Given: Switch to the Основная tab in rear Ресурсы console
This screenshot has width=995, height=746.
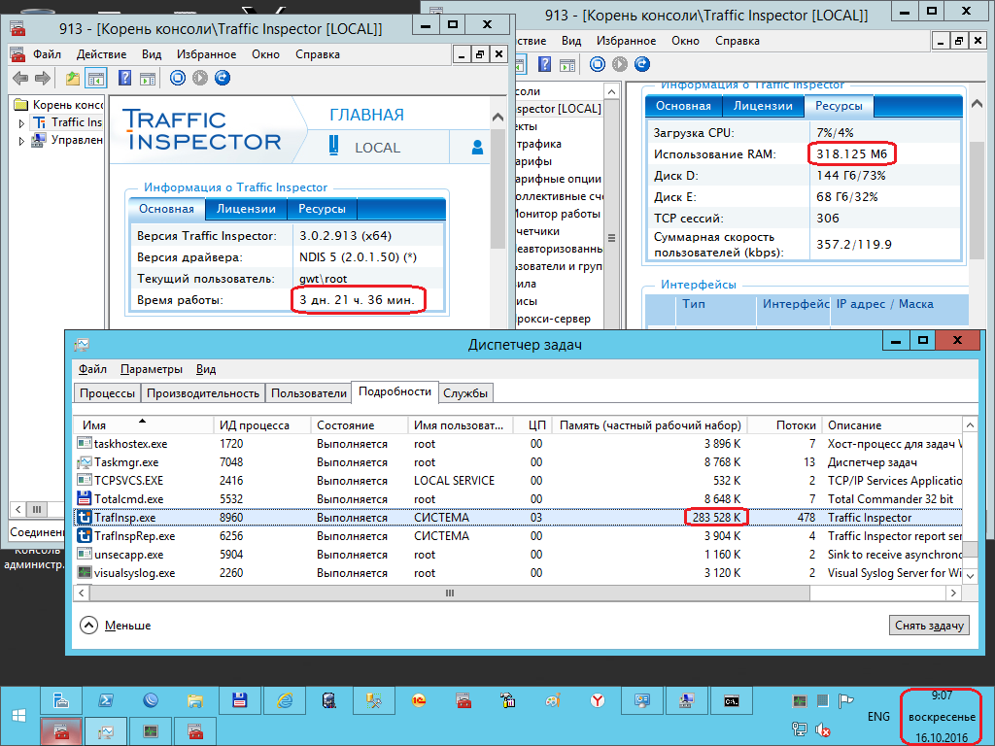Looking at the screenshot, I should tap(683, 106).
